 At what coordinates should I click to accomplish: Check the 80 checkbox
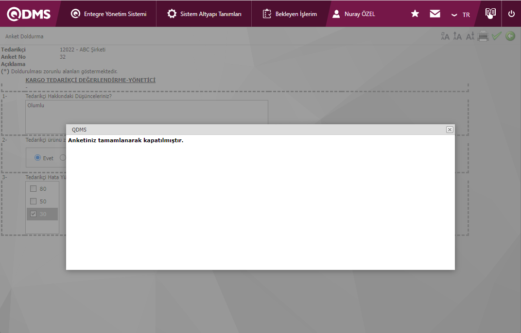click(x=33, y=188)
